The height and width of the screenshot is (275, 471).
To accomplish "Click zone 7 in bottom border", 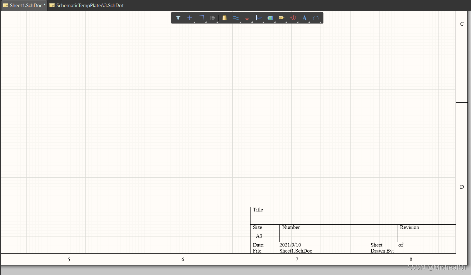I will pos(297,259).
